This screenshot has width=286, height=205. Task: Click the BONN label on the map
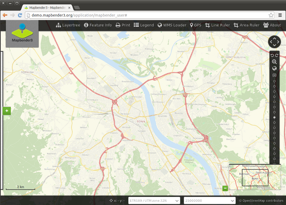pos(141,121)
